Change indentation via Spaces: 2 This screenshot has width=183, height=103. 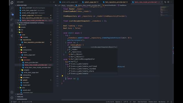(x=119, y=102)
